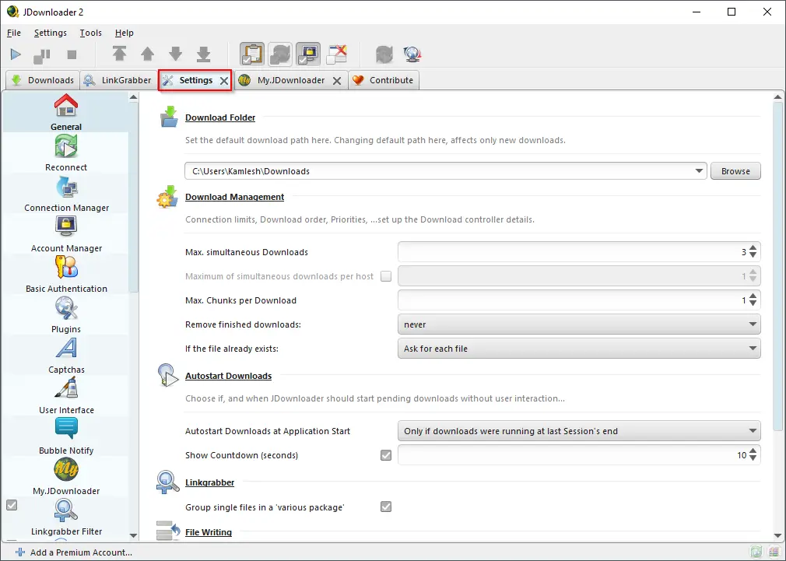Click Add a Premium Account link
Screen dimensions: 786x561
[x=74, y=552]
